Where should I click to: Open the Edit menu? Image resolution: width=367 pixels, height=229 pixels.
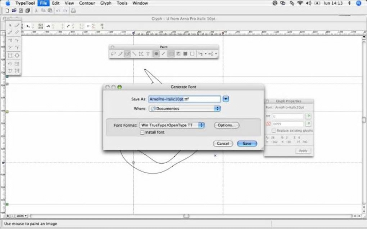point(56,3)
